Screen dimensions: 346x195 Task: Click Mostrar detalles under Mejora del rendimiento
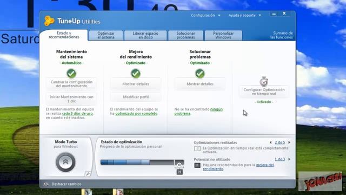[136, 84]
